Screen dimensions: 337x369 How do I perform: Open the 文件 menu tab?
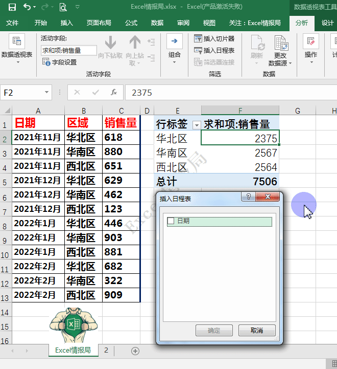click(12, 23)
